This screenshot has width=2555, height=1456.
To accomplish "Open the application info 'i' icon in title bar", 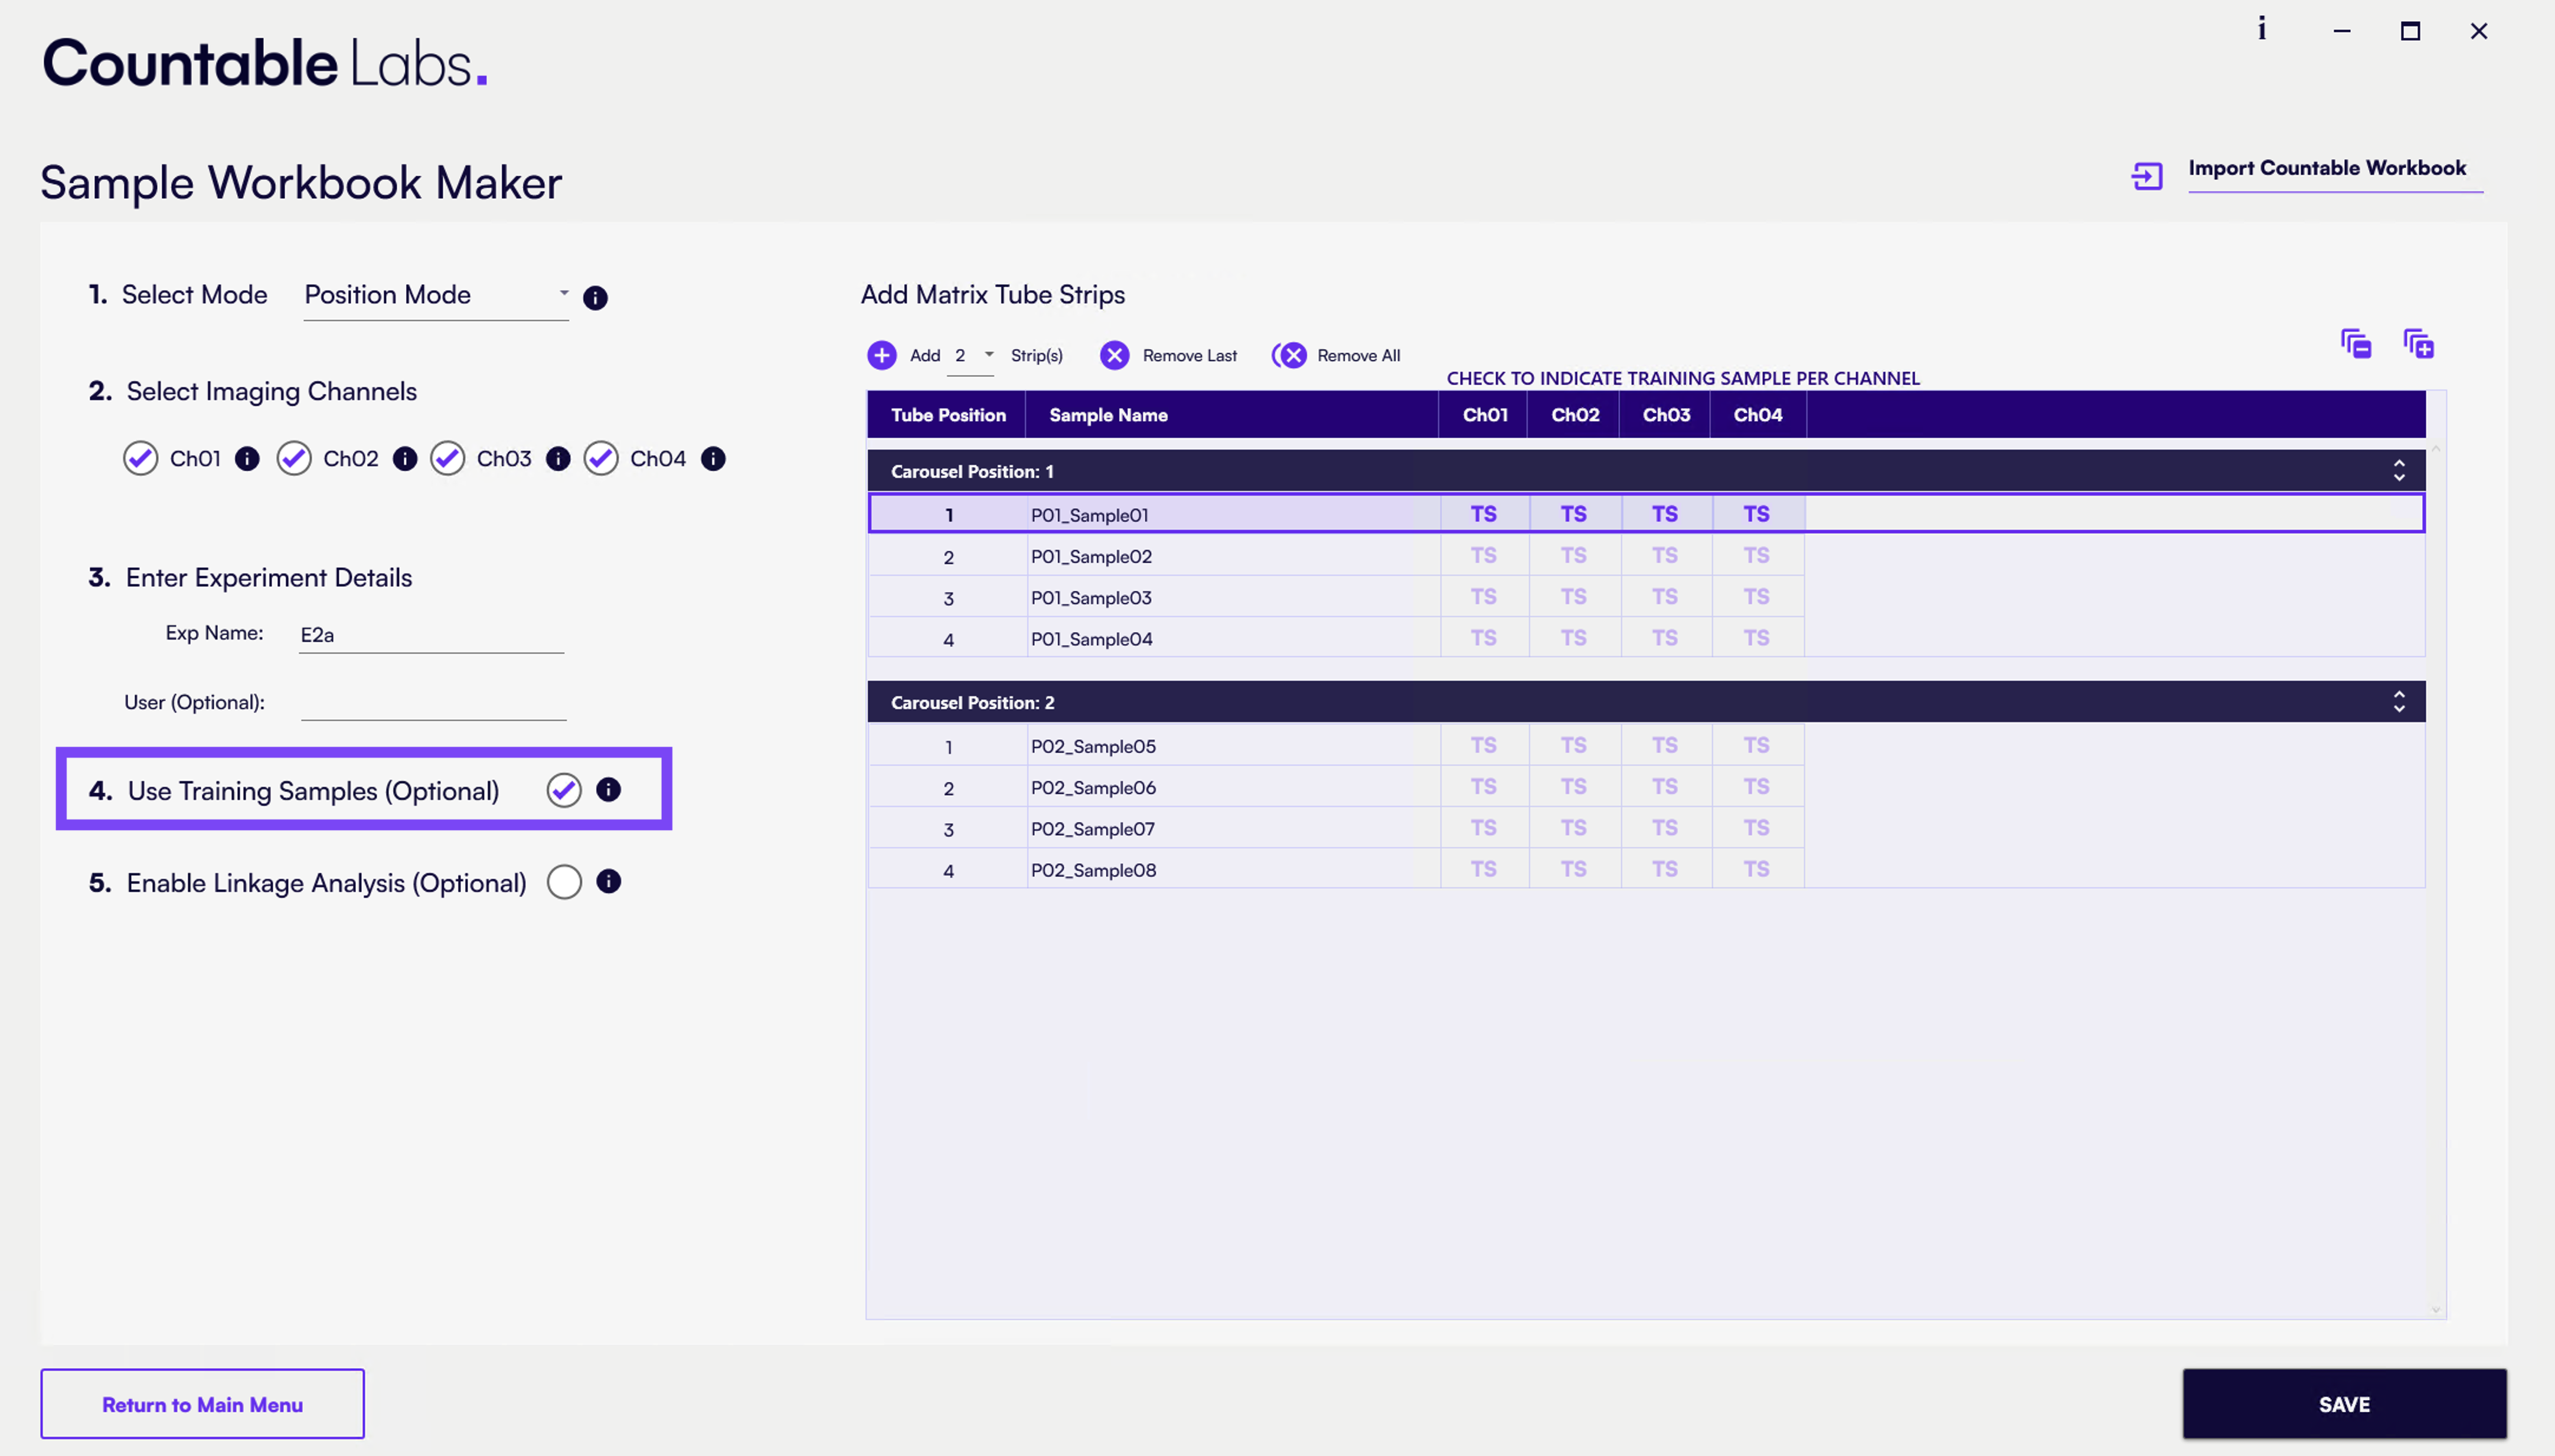I will click(x=2262, y=29).
